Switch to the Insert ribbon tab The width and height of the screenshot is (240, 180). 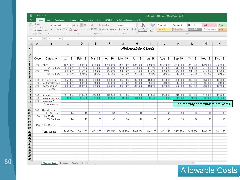pos(49,20)
